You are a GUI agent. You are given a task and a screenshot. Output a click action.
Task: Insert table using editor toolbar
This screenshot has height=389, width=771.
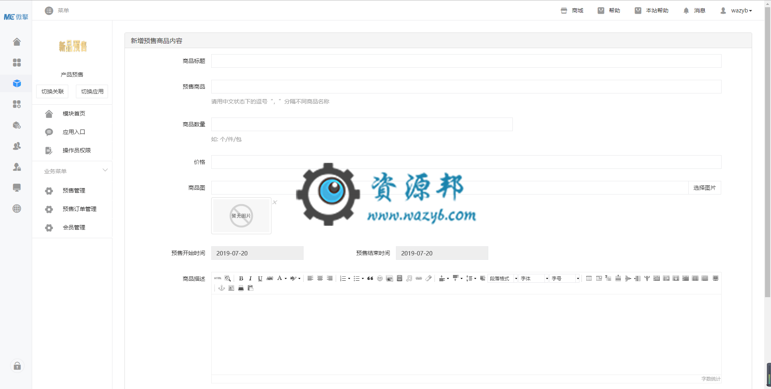589,278
